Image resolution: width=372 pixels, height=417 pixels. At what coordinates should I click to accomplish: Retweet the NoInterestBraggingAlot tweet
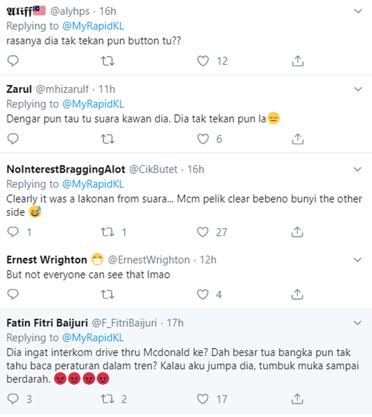click(108, 232)
